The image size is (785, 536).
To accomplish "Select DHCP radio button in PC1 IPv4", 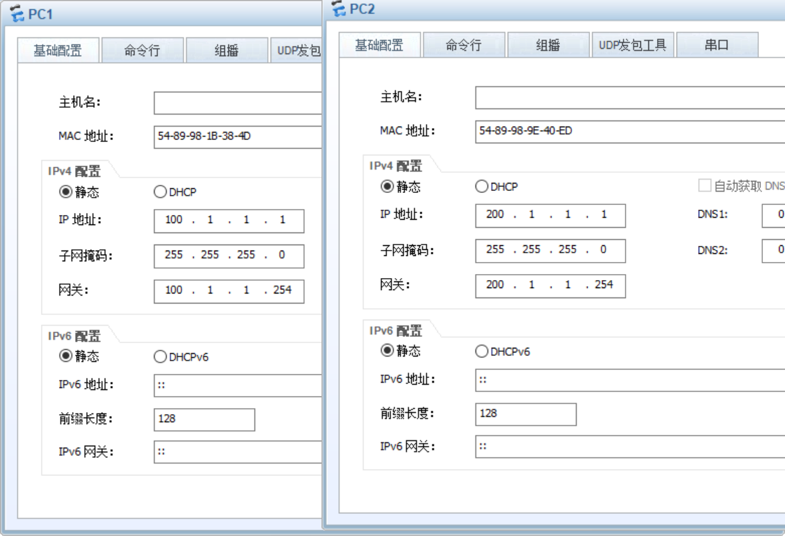I will [160, 192].
